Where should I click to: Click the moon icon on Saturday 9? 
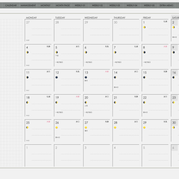pyautogui.click(x=174, y=52)
